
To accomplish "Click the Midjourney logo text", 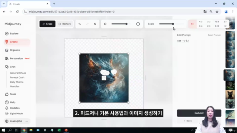I will 13,24.
